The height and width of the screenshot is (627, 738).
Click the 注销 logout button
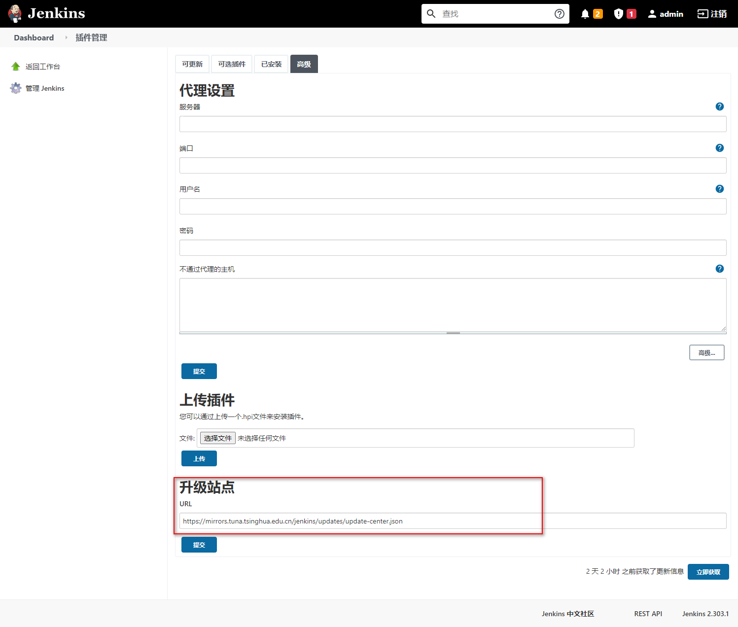[712, 14]
